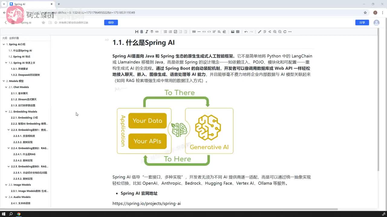Image resolution: width=387 pixels, height=217 pixels.
Task: Open the hamburger menu next to the title
Action: click(x=13, y=23)
